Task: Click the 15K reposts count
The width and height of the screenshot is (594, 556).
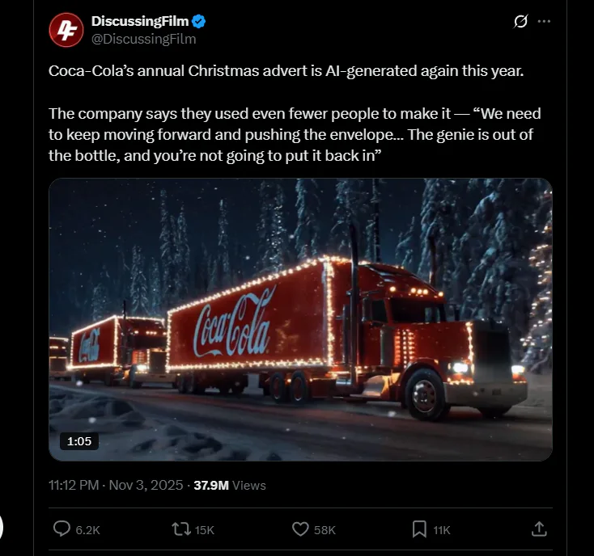Action: pos(205,530)
